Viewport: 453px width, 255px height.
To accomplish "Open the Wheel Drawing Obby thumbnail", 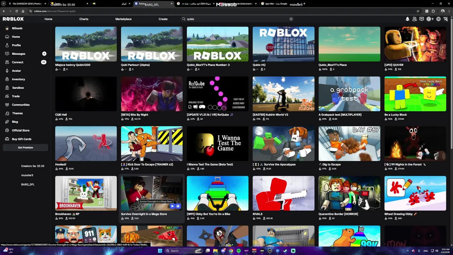I will pos(415,193).
